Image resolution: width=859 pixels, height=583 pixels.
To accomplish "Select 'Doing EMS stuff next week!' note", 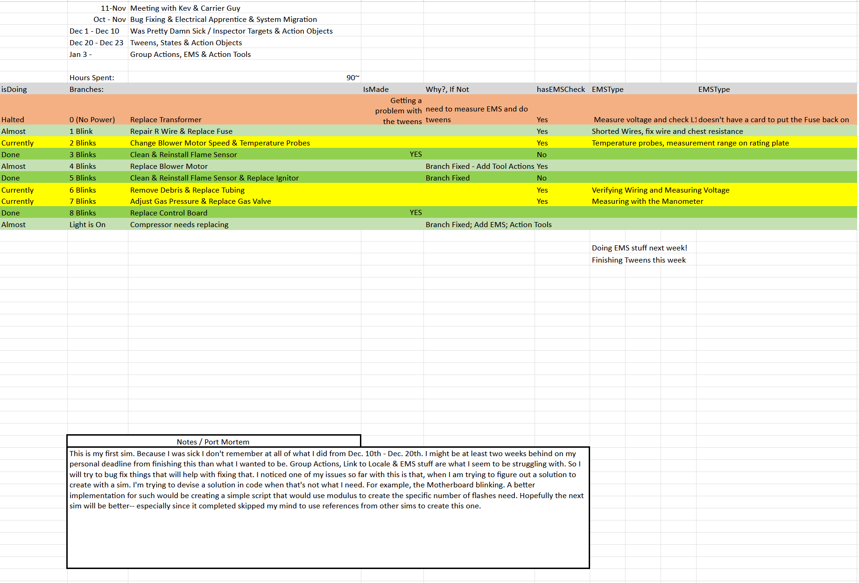I will [x=639, y=248].
